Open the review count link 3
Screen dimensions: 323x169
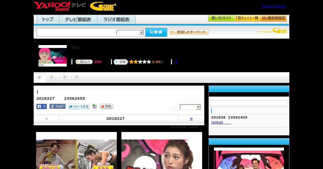click(x=176, y=62)
